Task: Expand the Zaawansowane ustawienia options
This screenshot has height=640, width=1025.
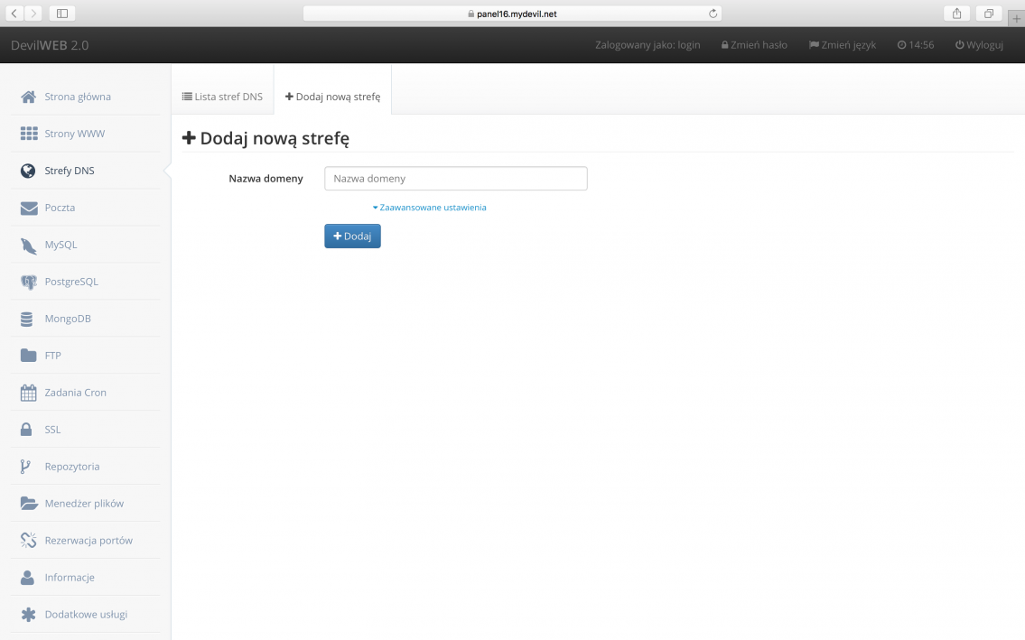Action: (430, 207)
